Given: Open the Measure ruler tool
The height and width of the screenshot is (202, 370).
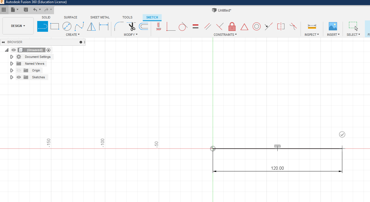Looking at the screenshot, I should tap(312, 27).
